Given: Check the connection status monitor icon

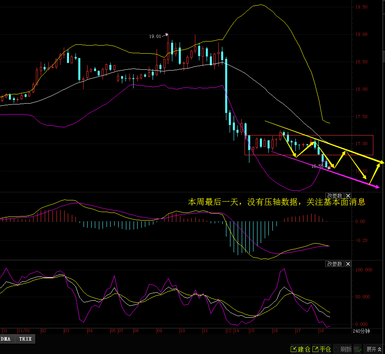Looking at the screenshot, I should [358, 349].
